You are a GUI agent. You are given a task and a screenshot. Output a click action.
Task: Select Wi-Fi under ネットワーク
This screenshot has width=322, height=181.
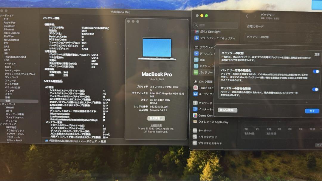[9, 111]
